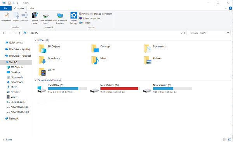Open the Help question mark icon

click(x=230, y=8)
